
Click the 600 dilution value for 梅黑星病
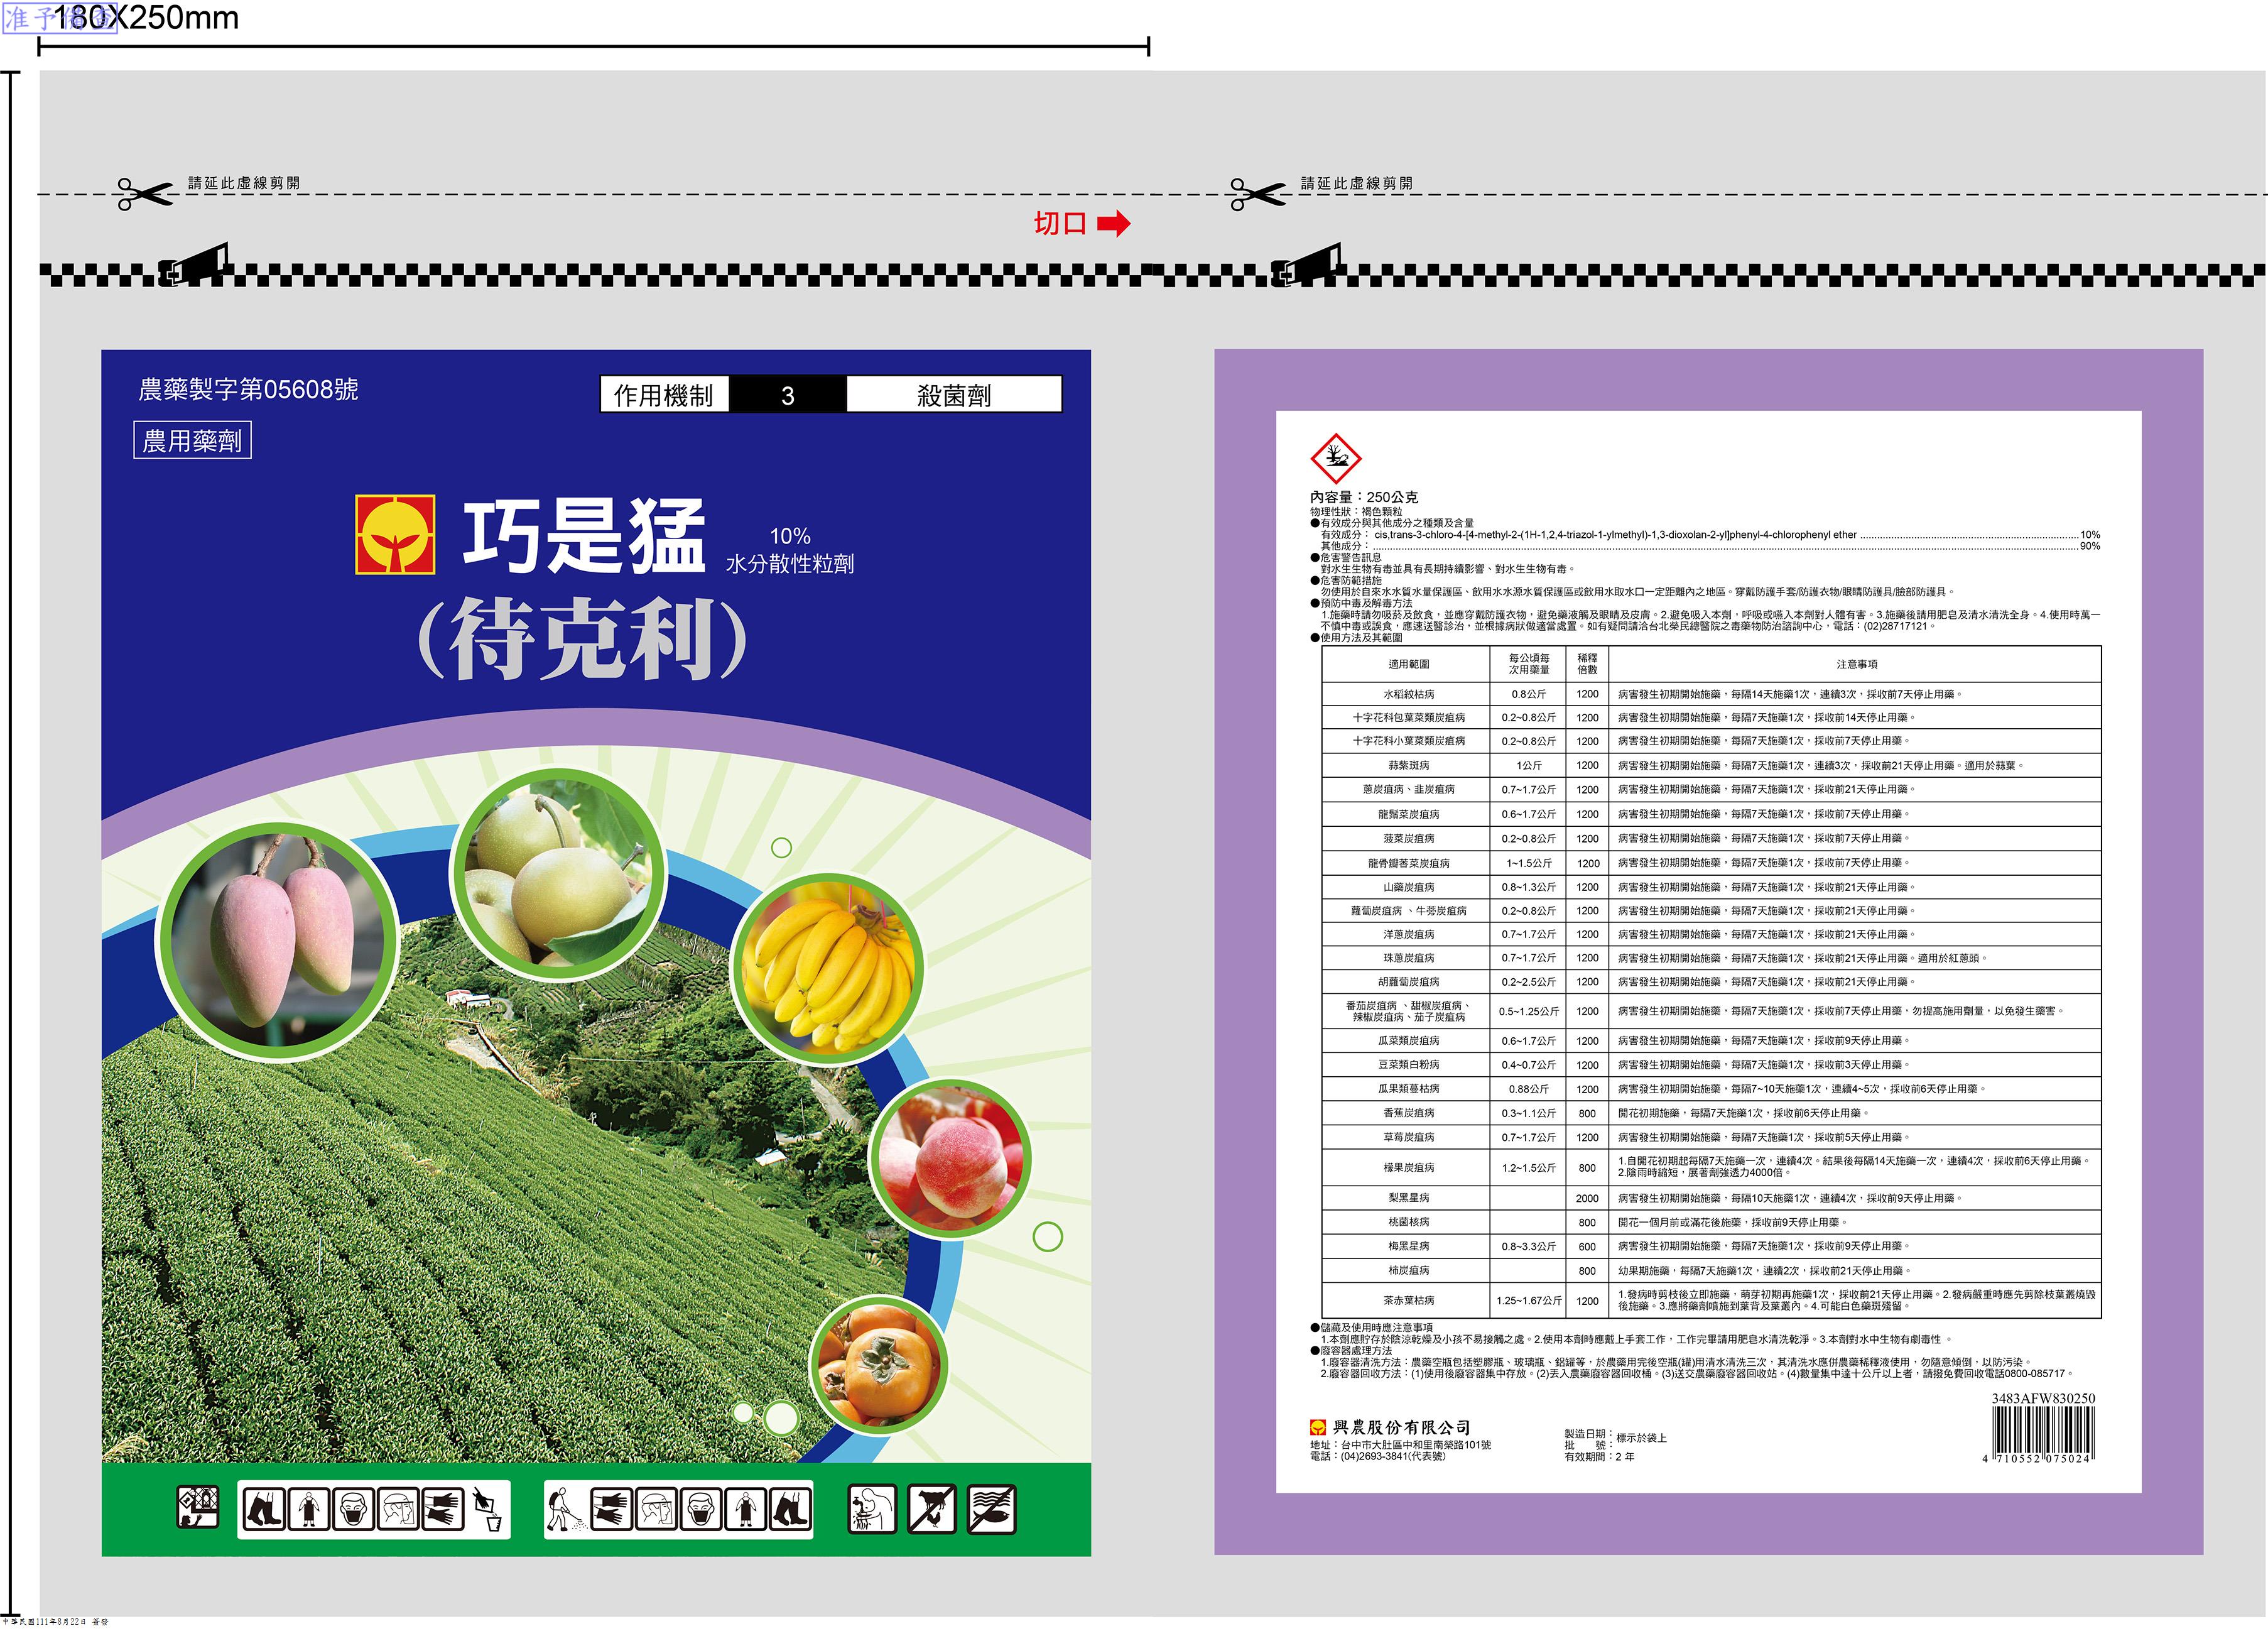(x=1587, y=1246)
